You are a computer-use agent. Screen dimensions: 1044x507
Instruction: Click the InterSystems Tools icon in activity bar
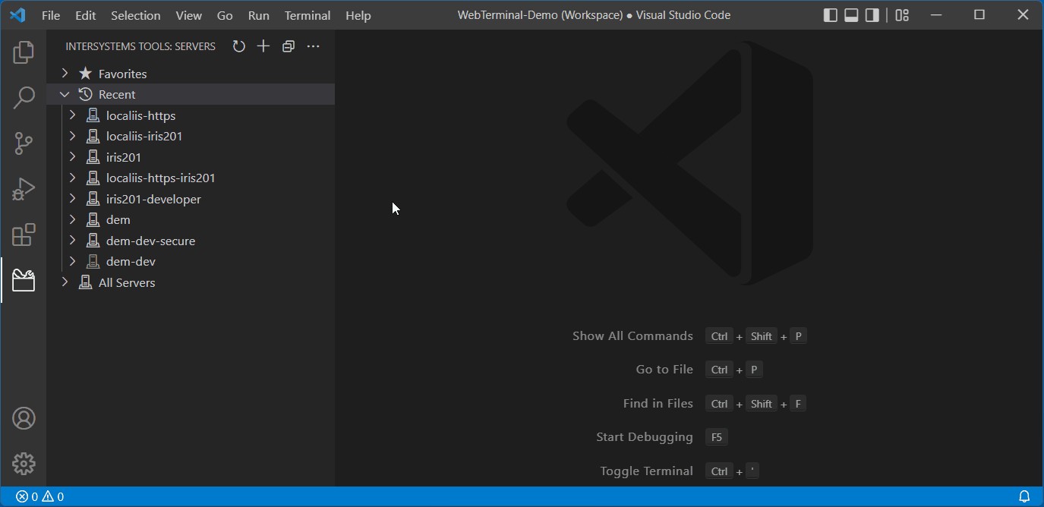[x=24, y=280]
